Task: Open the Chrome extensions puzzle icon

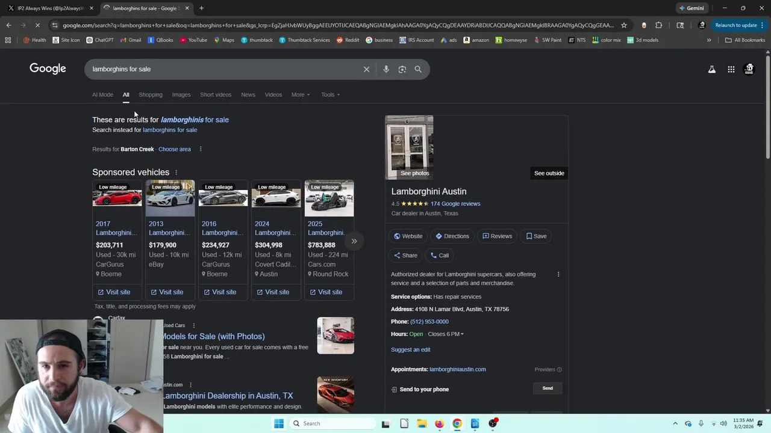Action: (658, 25)
